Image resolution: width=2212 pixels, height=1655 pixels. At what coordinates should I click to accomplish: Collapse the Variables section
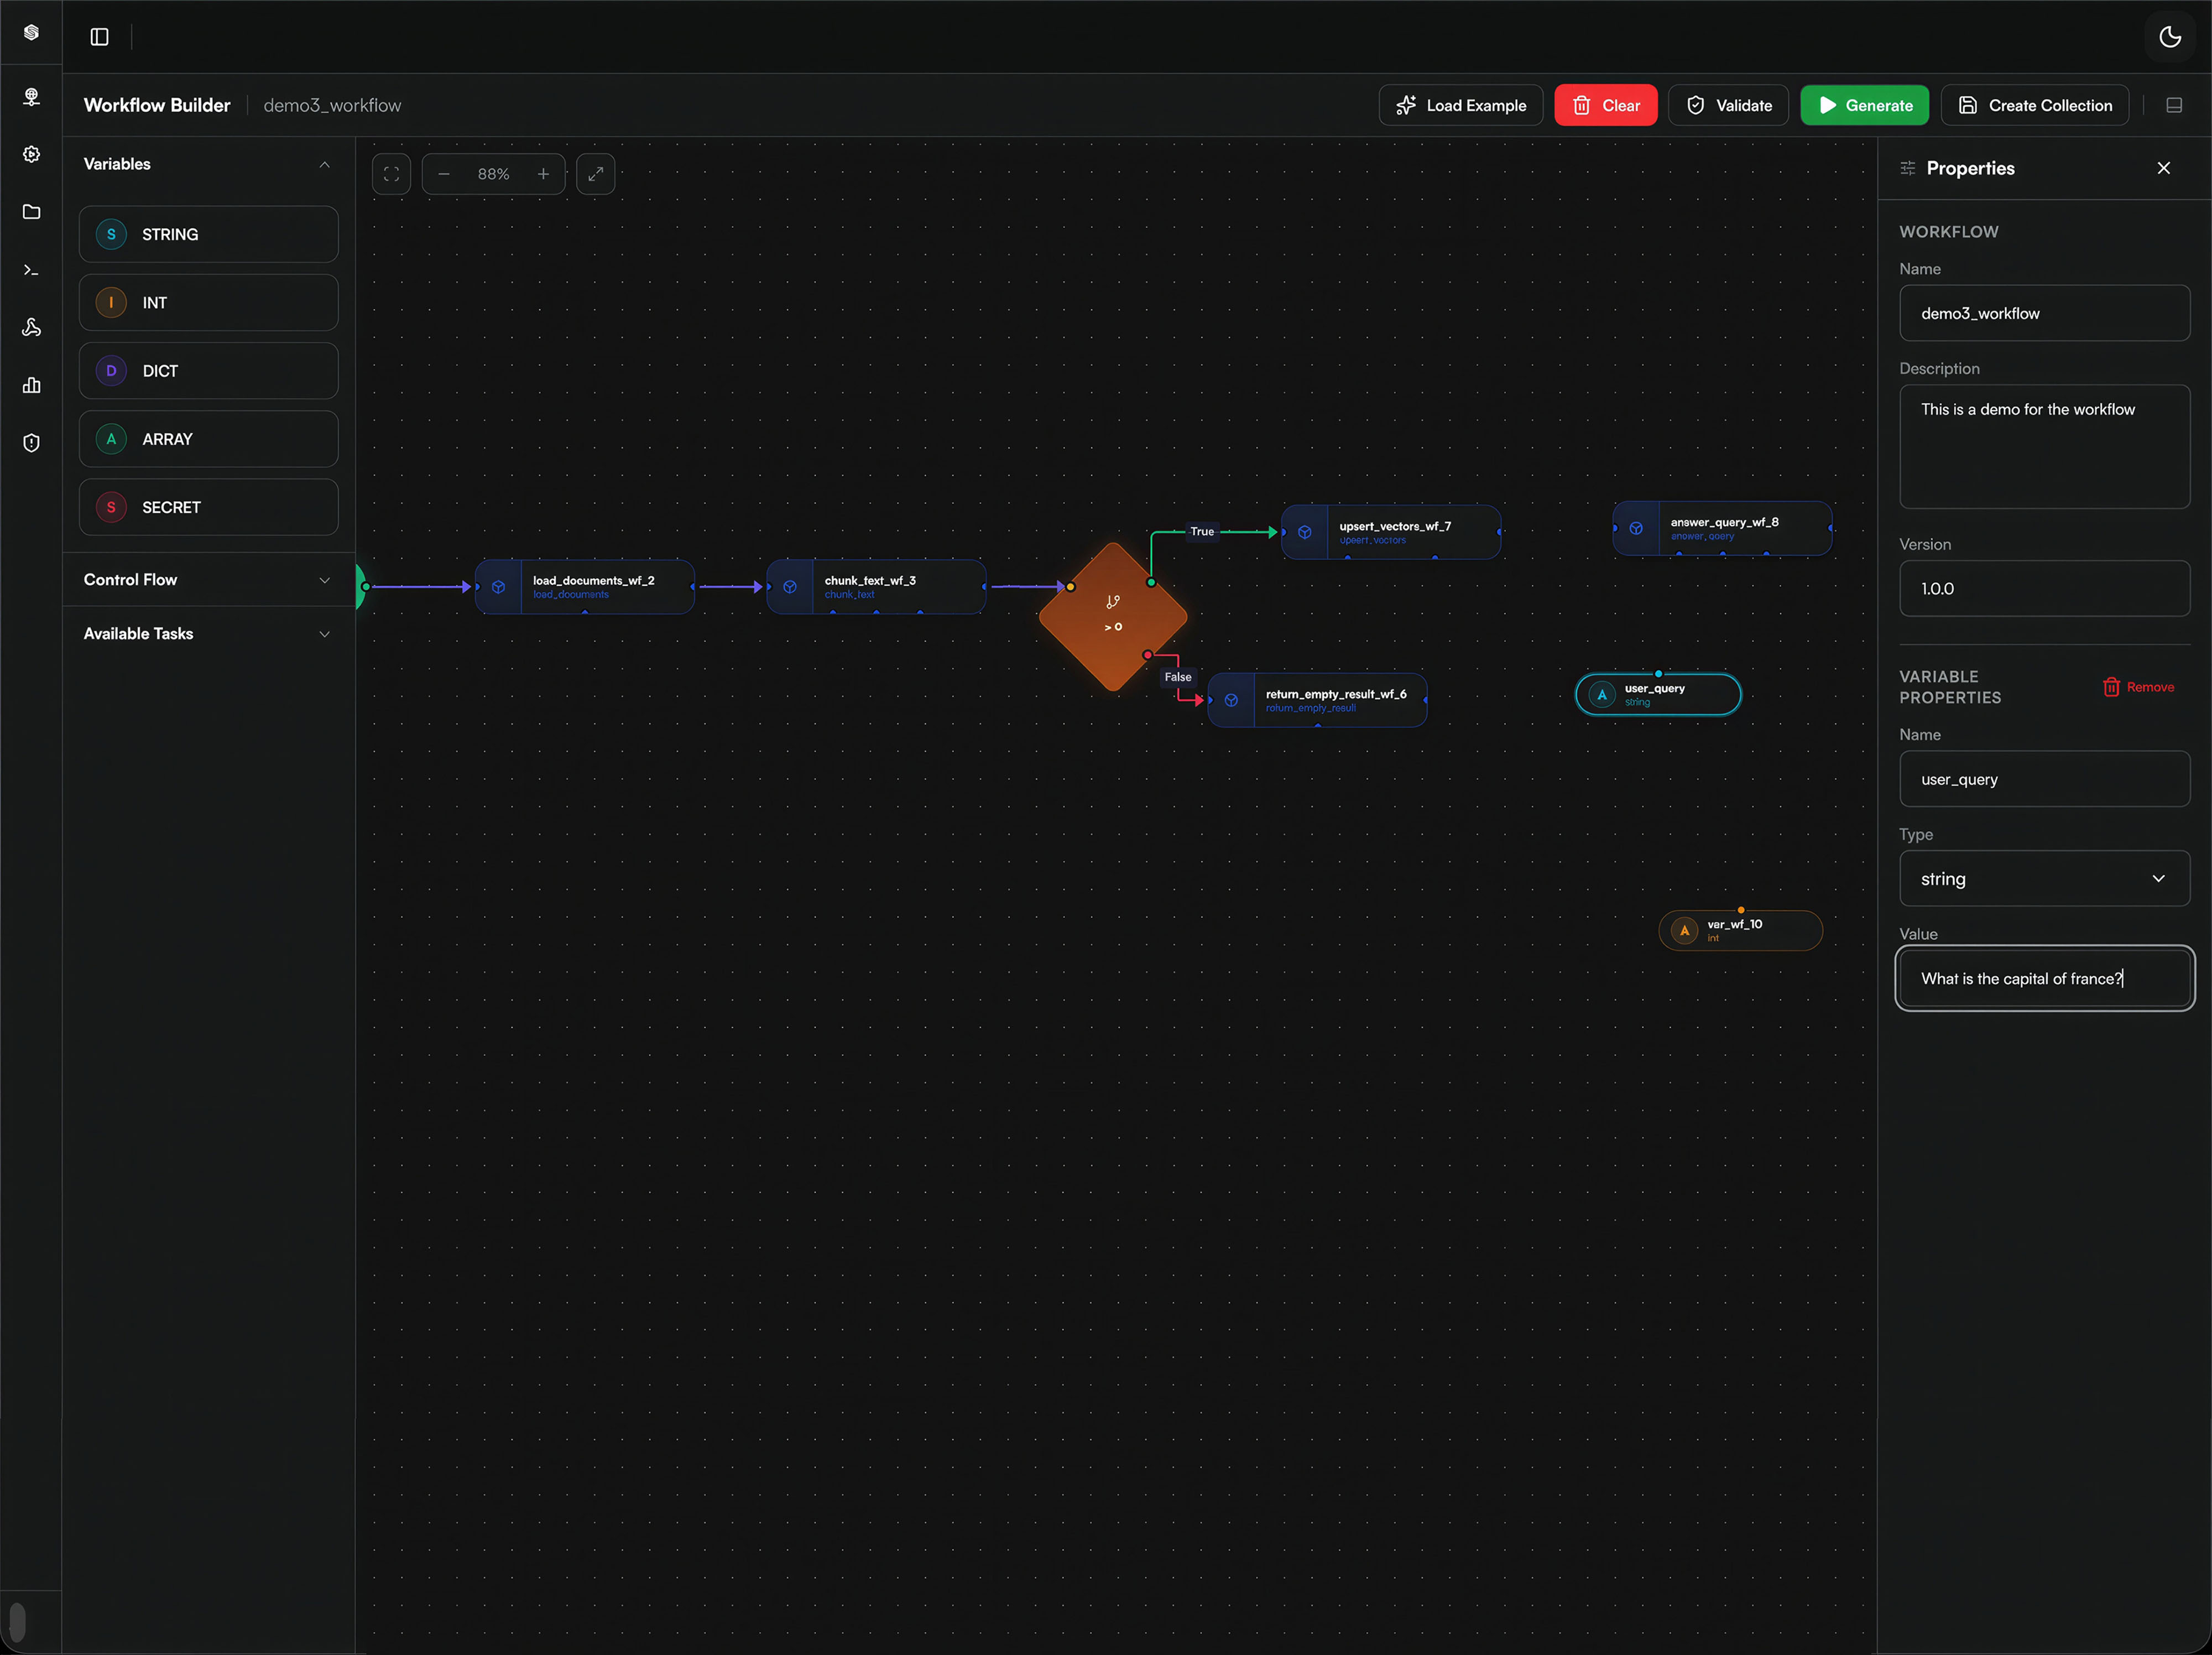pyautogui.click(x=324, y=164)
